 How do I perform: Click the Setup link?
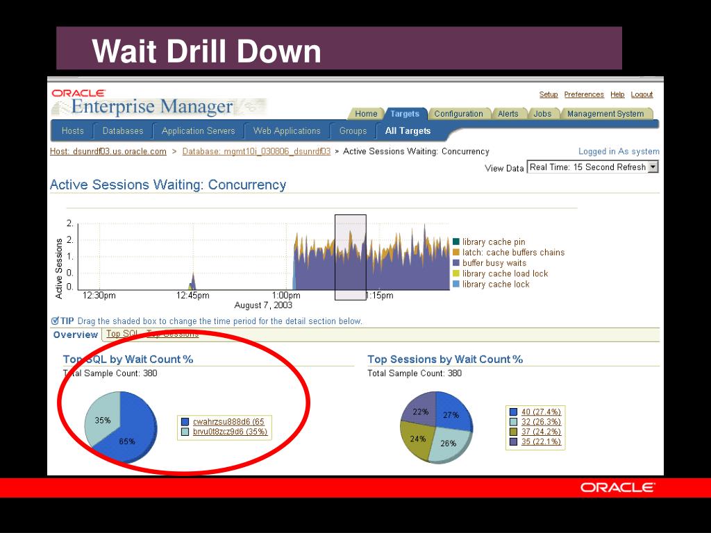coord(549,94)
